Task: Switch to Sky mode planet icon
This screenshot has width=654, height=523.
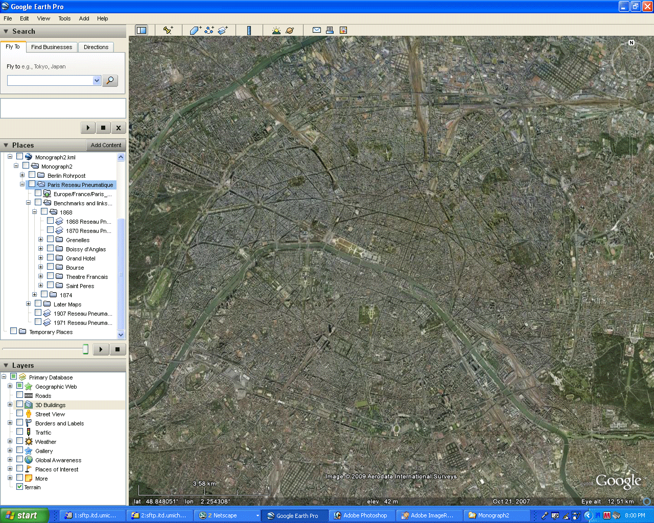Action: pyautogui.click(x=290, y=30)
